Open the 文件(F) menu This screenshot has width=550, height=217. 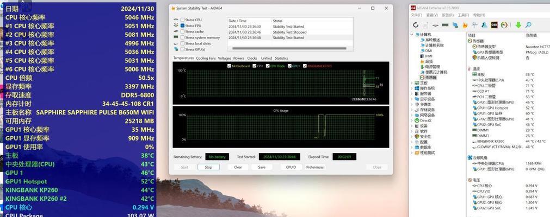point(416,15)
